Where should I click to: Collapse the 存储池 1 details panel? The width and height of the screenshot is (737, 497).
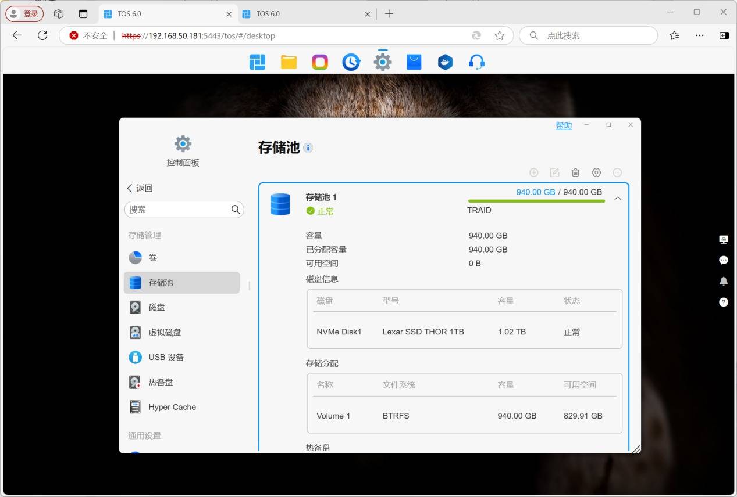pos(618,199)
